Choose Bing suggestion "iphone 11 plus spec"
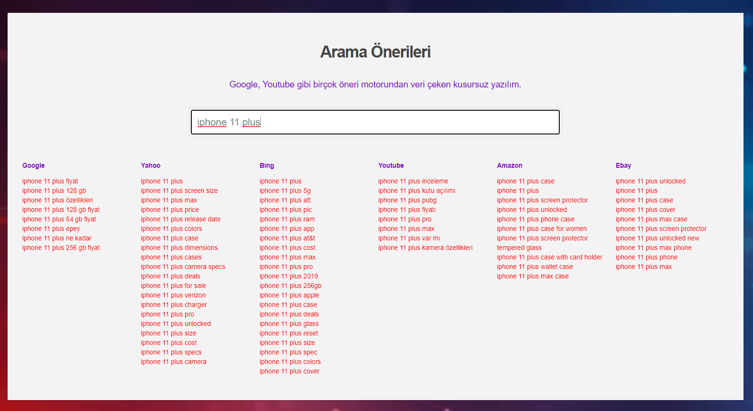 click(289, 352)
